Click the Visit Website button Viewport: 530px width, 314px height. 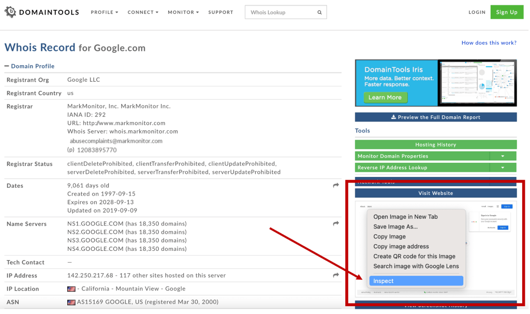(x=436, y=193)
